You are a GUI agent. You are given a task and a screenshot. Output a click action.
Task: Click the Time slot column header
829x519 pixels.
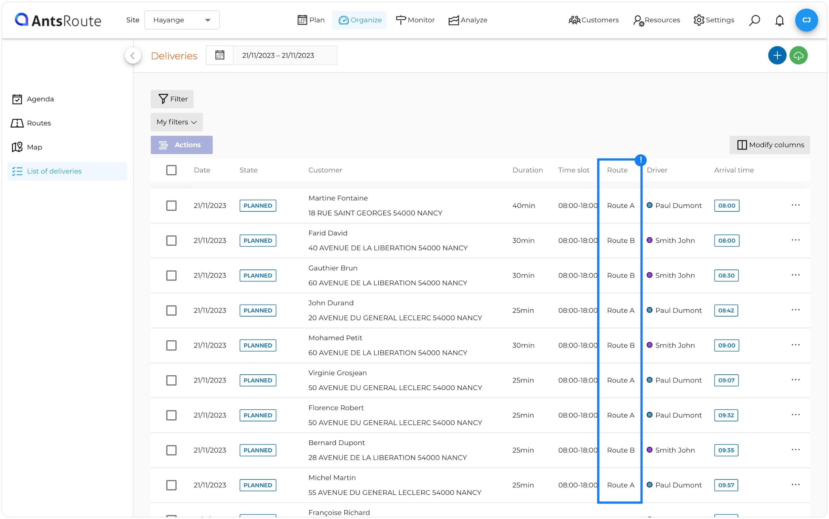pos(573,170)
